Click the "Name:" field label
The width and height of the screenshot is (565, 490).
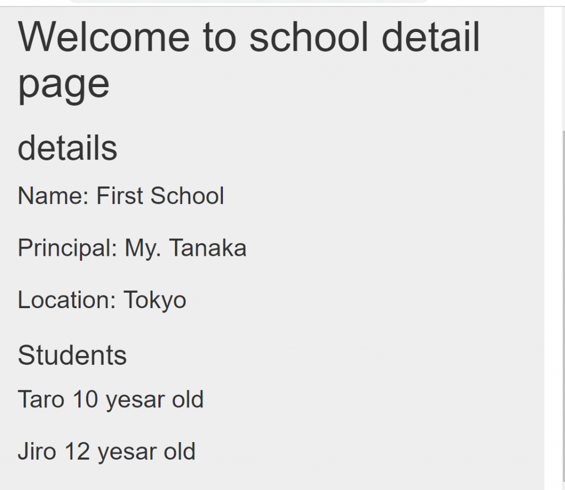pos(53,196)
